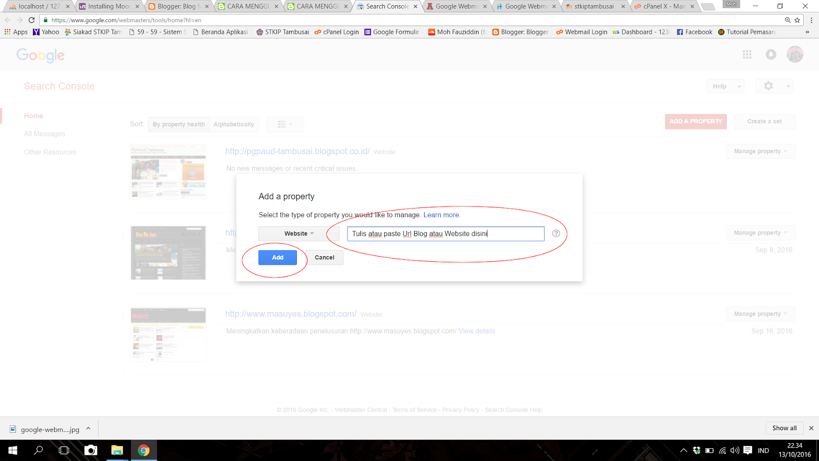Open the cPanel Login bookmark
The image size is (819, 461).
337,32
